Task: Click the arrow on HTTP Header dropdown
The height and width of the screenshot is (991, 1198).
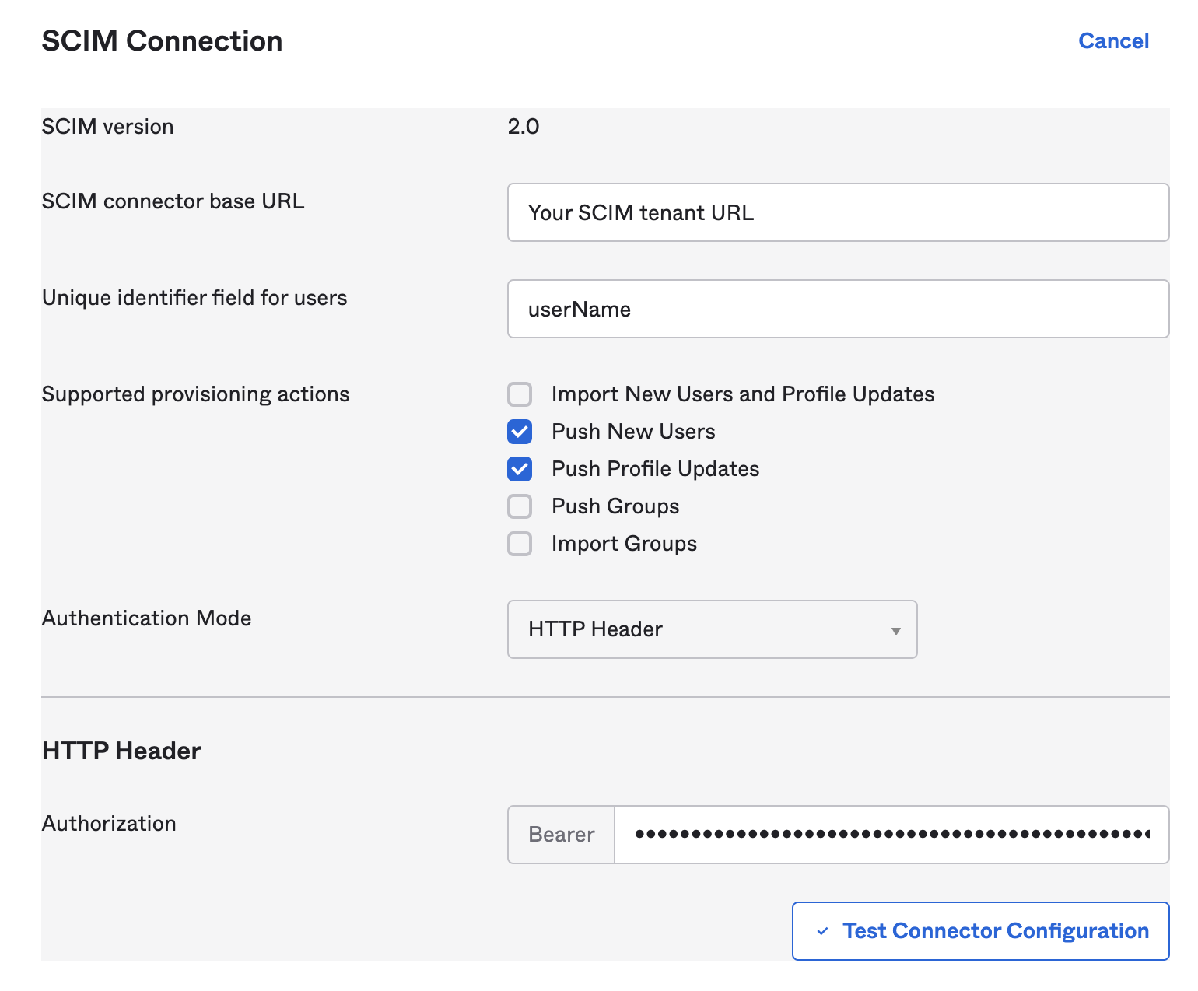Action: click(895, 631)
